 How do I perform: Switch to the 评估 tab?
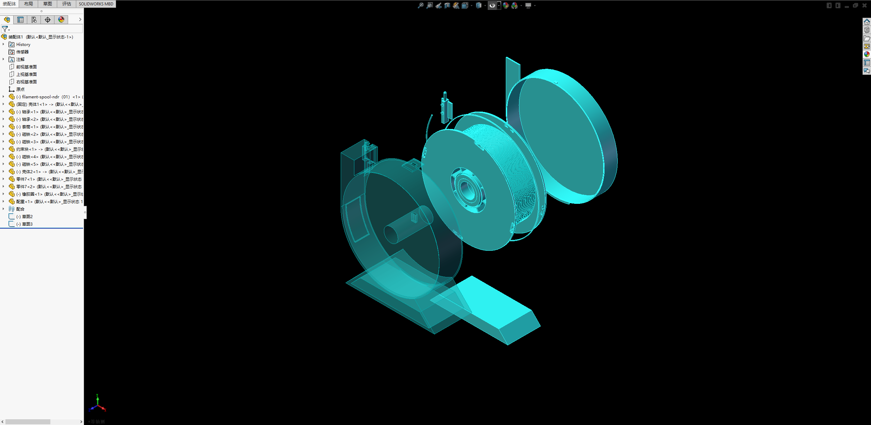tap(66, 4)
